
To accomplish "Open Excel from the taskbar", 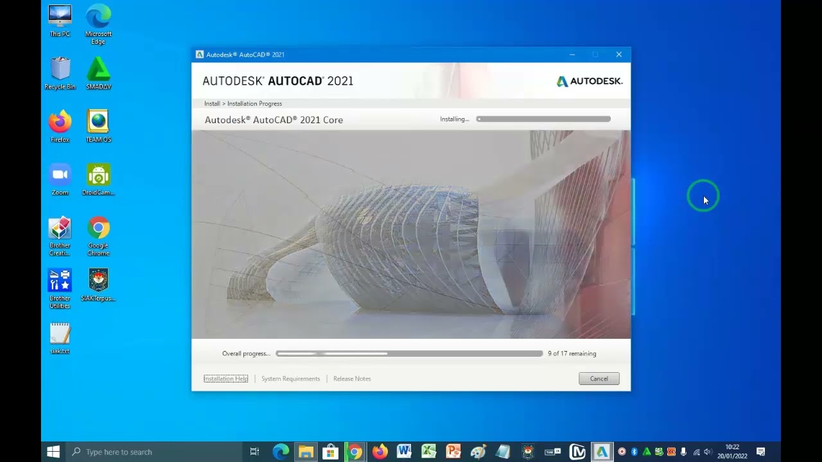I will click(428, 452).
